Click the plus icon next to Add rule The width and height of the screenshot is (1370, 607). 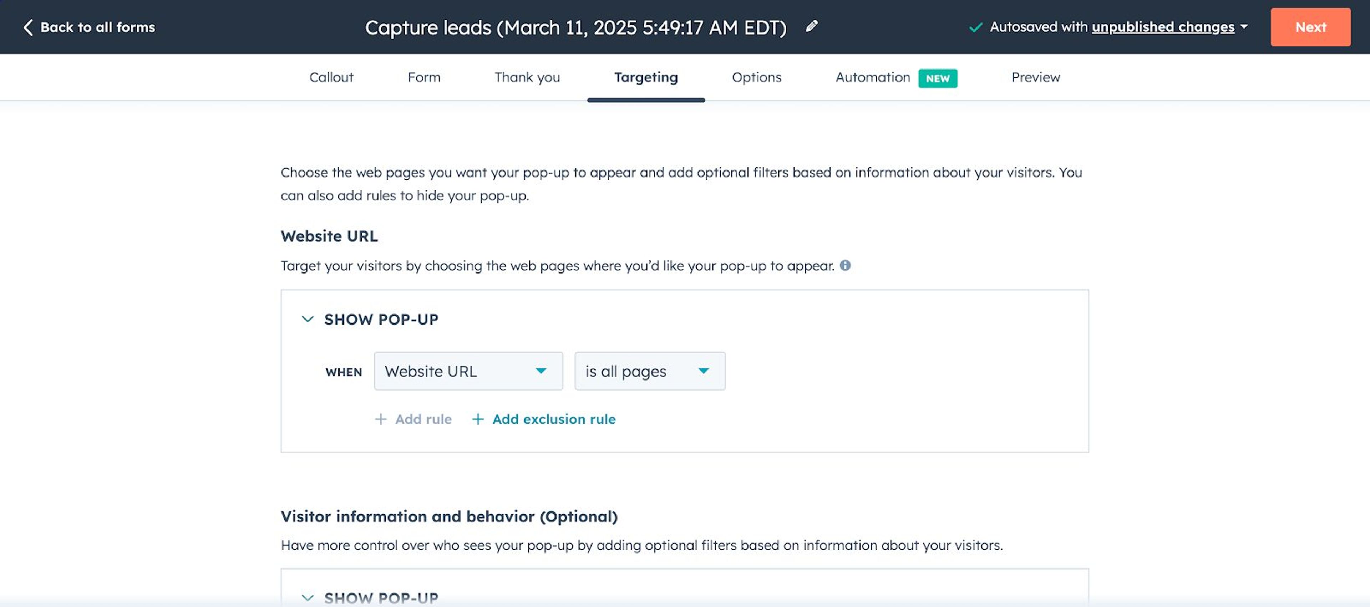pyautogui.click(x=380, y=419)
